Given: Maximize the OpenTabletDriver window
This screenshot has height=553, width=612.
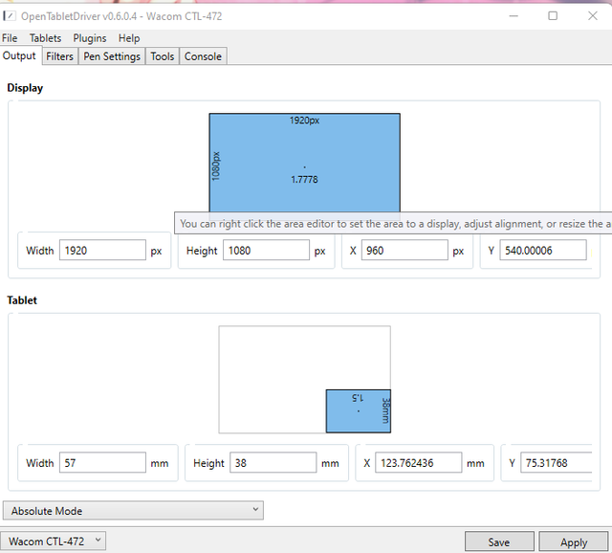Looking at the screenshot, I should pos(553,16).
